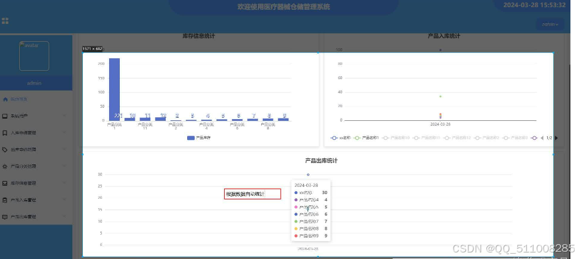Screen dimensions: 577x259
Task: Click the tallest bar valued 221
Action: coord(114,89)
